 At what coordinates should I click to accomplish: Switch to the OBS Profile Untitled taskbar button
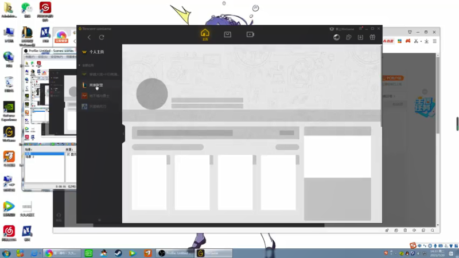point(175,253)
